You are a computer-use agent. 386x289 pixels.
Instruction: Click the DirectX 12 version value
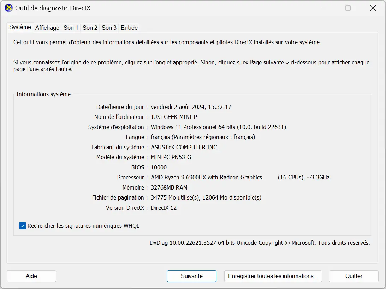[x=164, y=208]
